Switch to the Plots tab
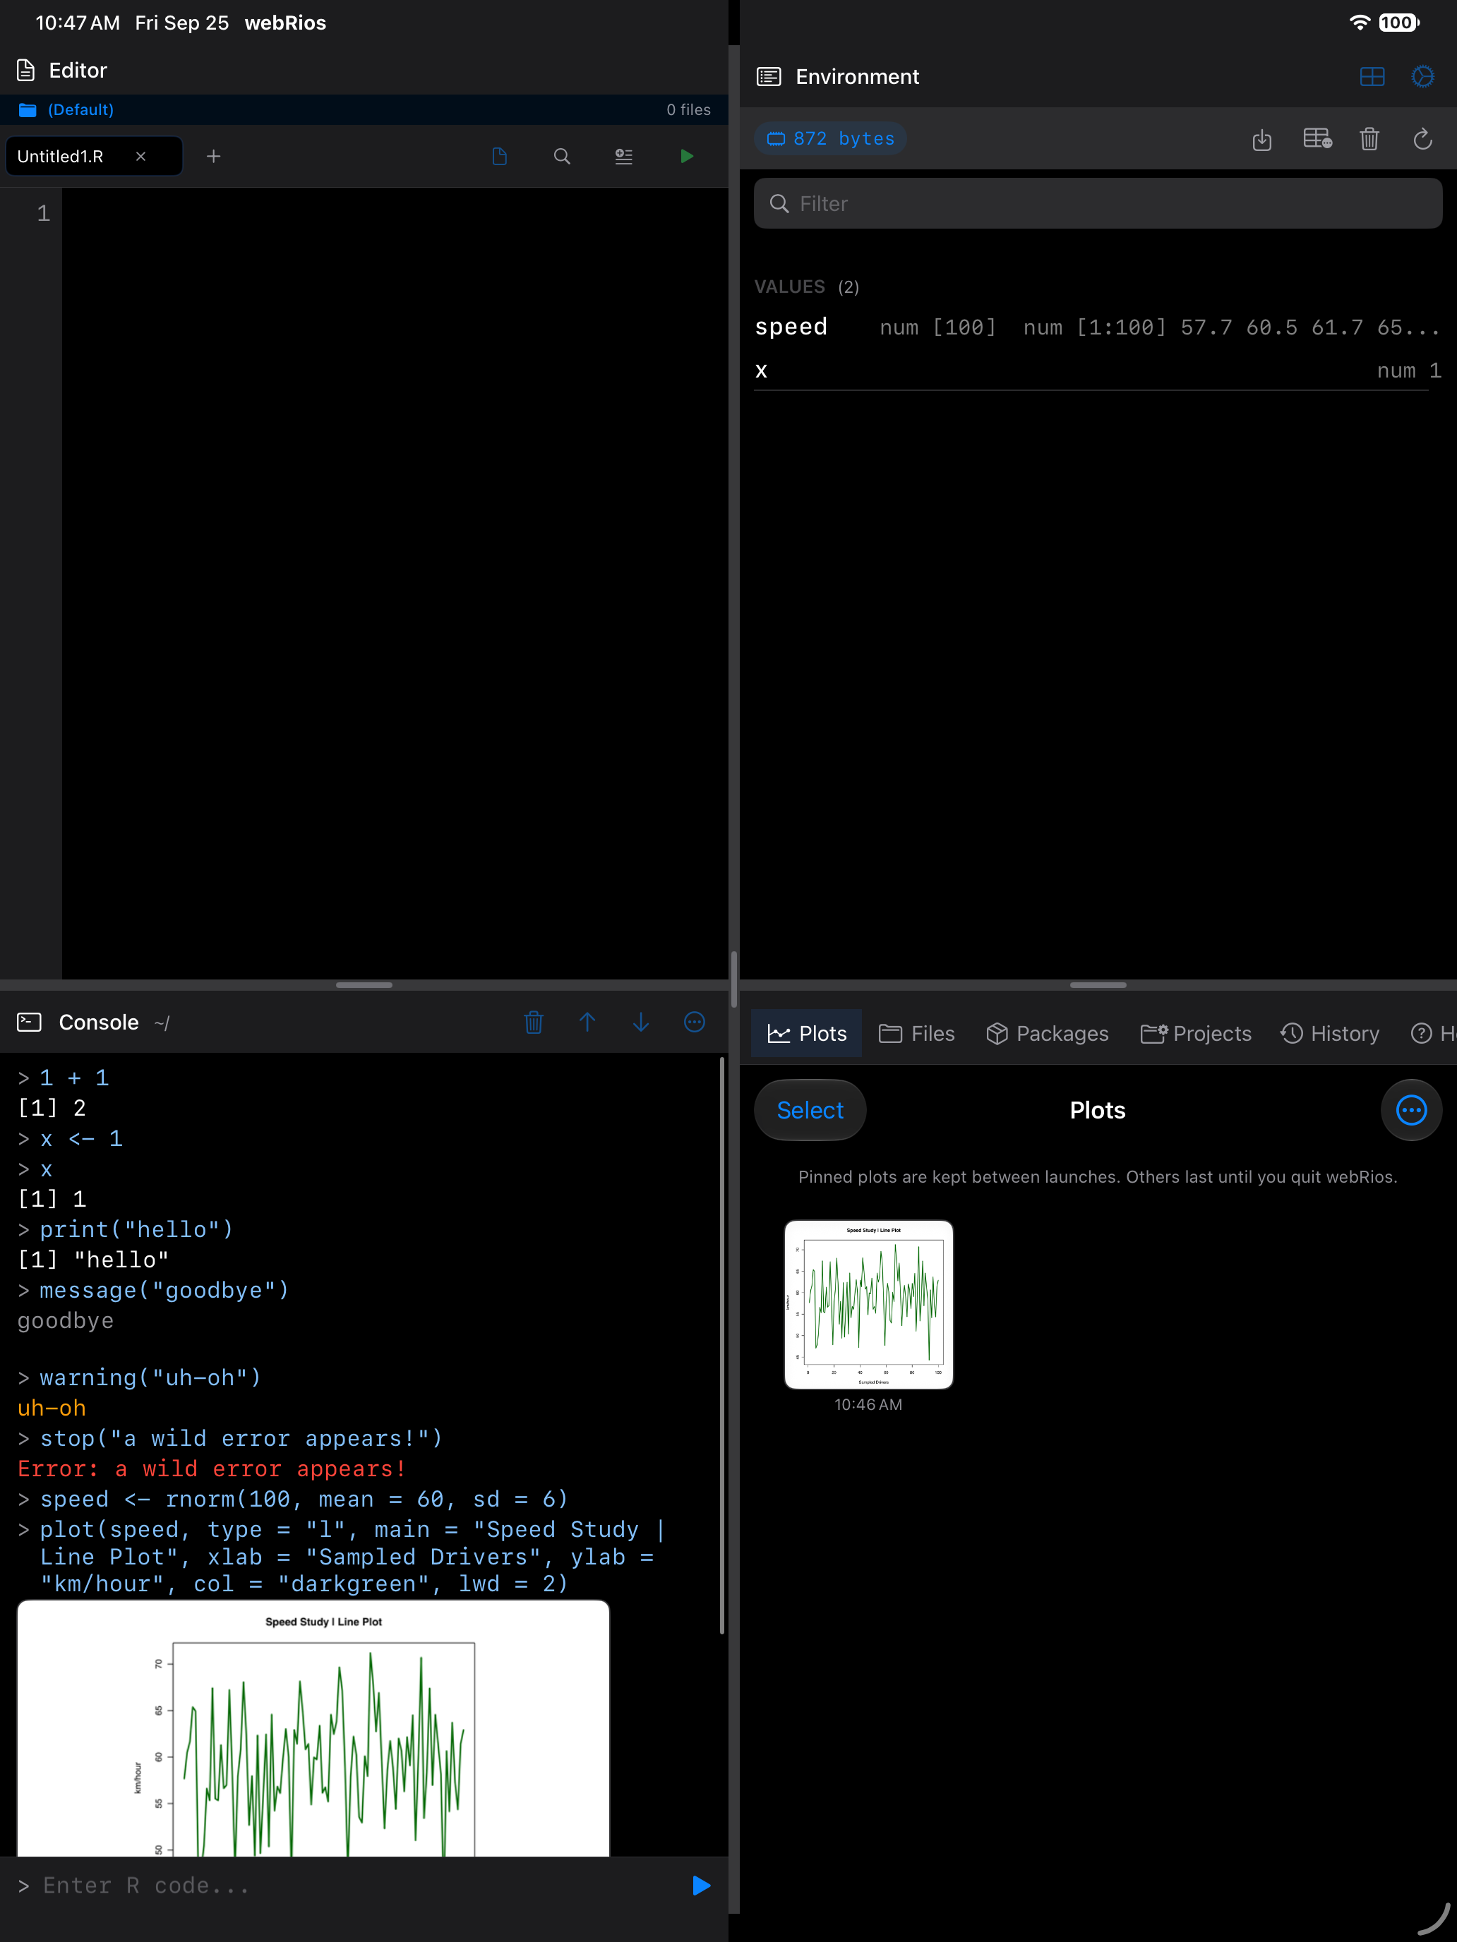The width and height of the screenshot is (1457, 1942). click(806, 1033)
